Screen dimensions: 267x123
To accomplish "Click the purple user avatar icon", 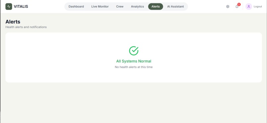I will pos(248,7).
